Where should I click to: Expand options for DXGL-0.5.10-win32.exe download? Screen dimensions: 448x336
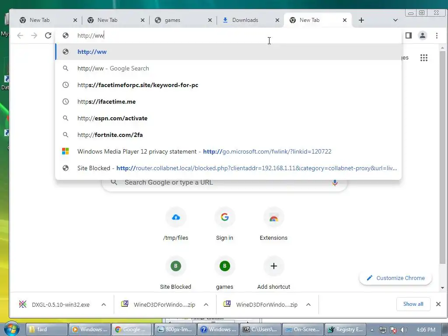click(x=104, y=304)
